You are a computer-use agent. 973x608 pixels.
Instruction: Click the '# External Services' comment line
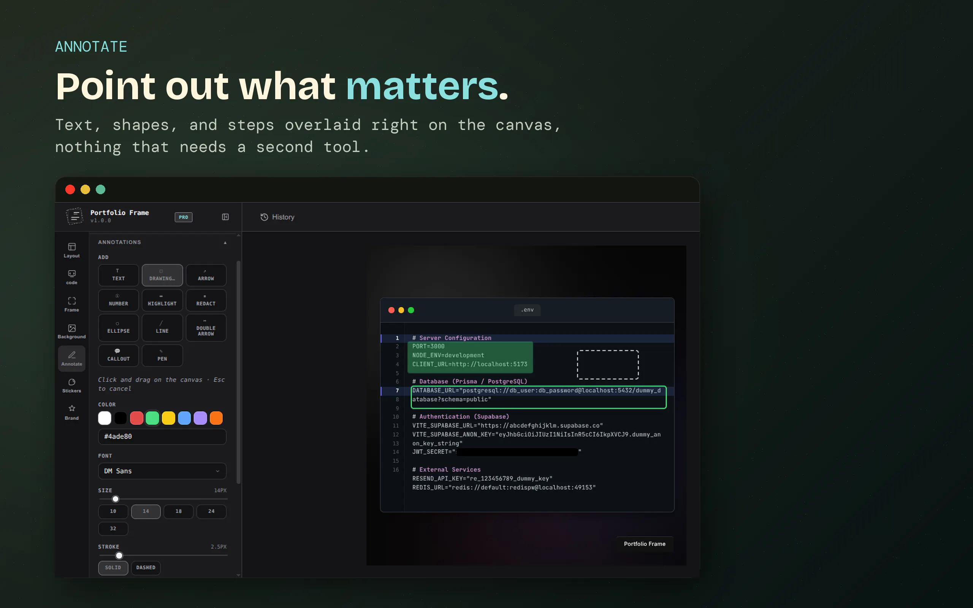tap(446, 470)
